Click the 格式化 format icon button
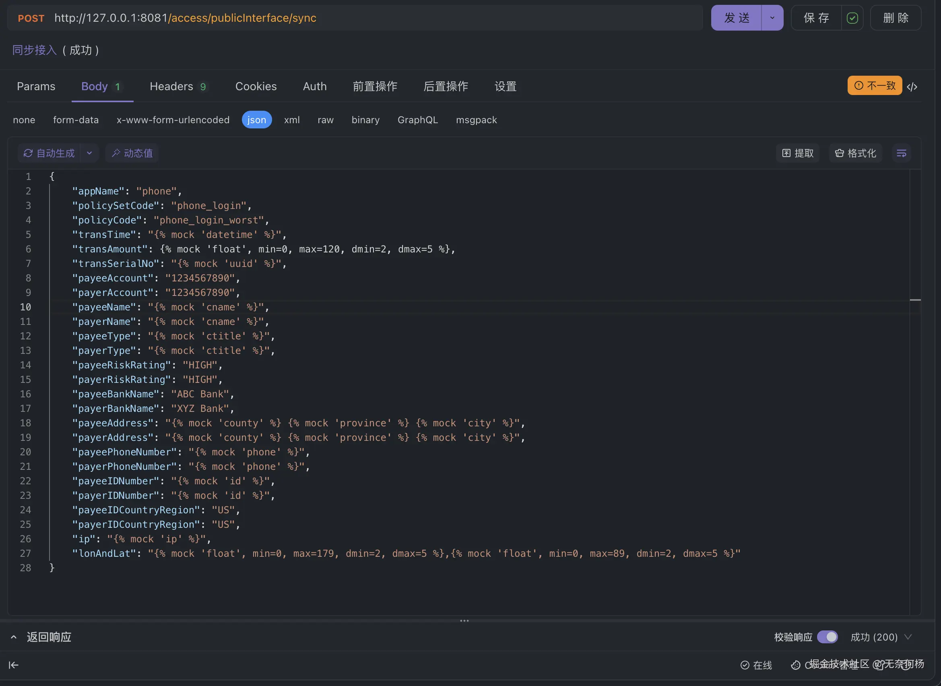 coord(856,153)
